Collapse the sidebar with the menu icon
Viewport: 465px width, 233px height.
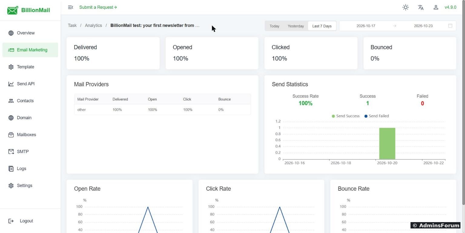(x=71, y=7)
